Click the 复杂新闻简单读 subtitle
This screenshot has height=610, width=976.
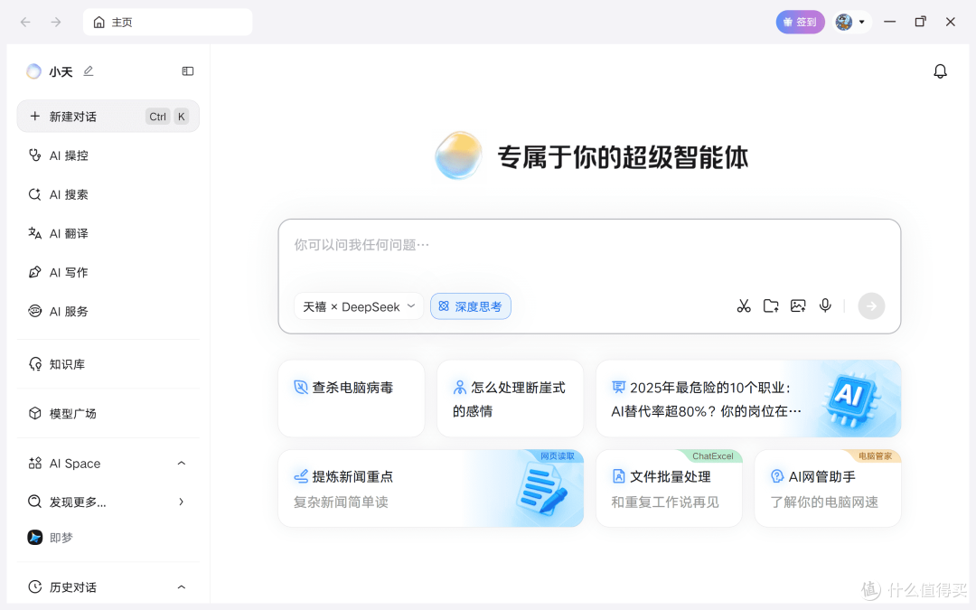[341, 502]
